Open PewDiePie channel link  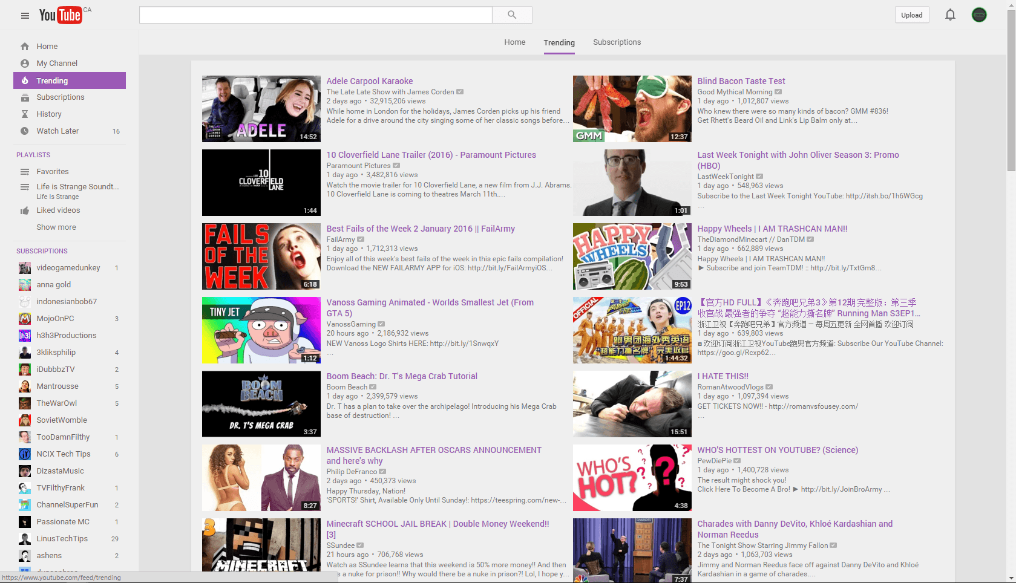(x=714, y=461)
